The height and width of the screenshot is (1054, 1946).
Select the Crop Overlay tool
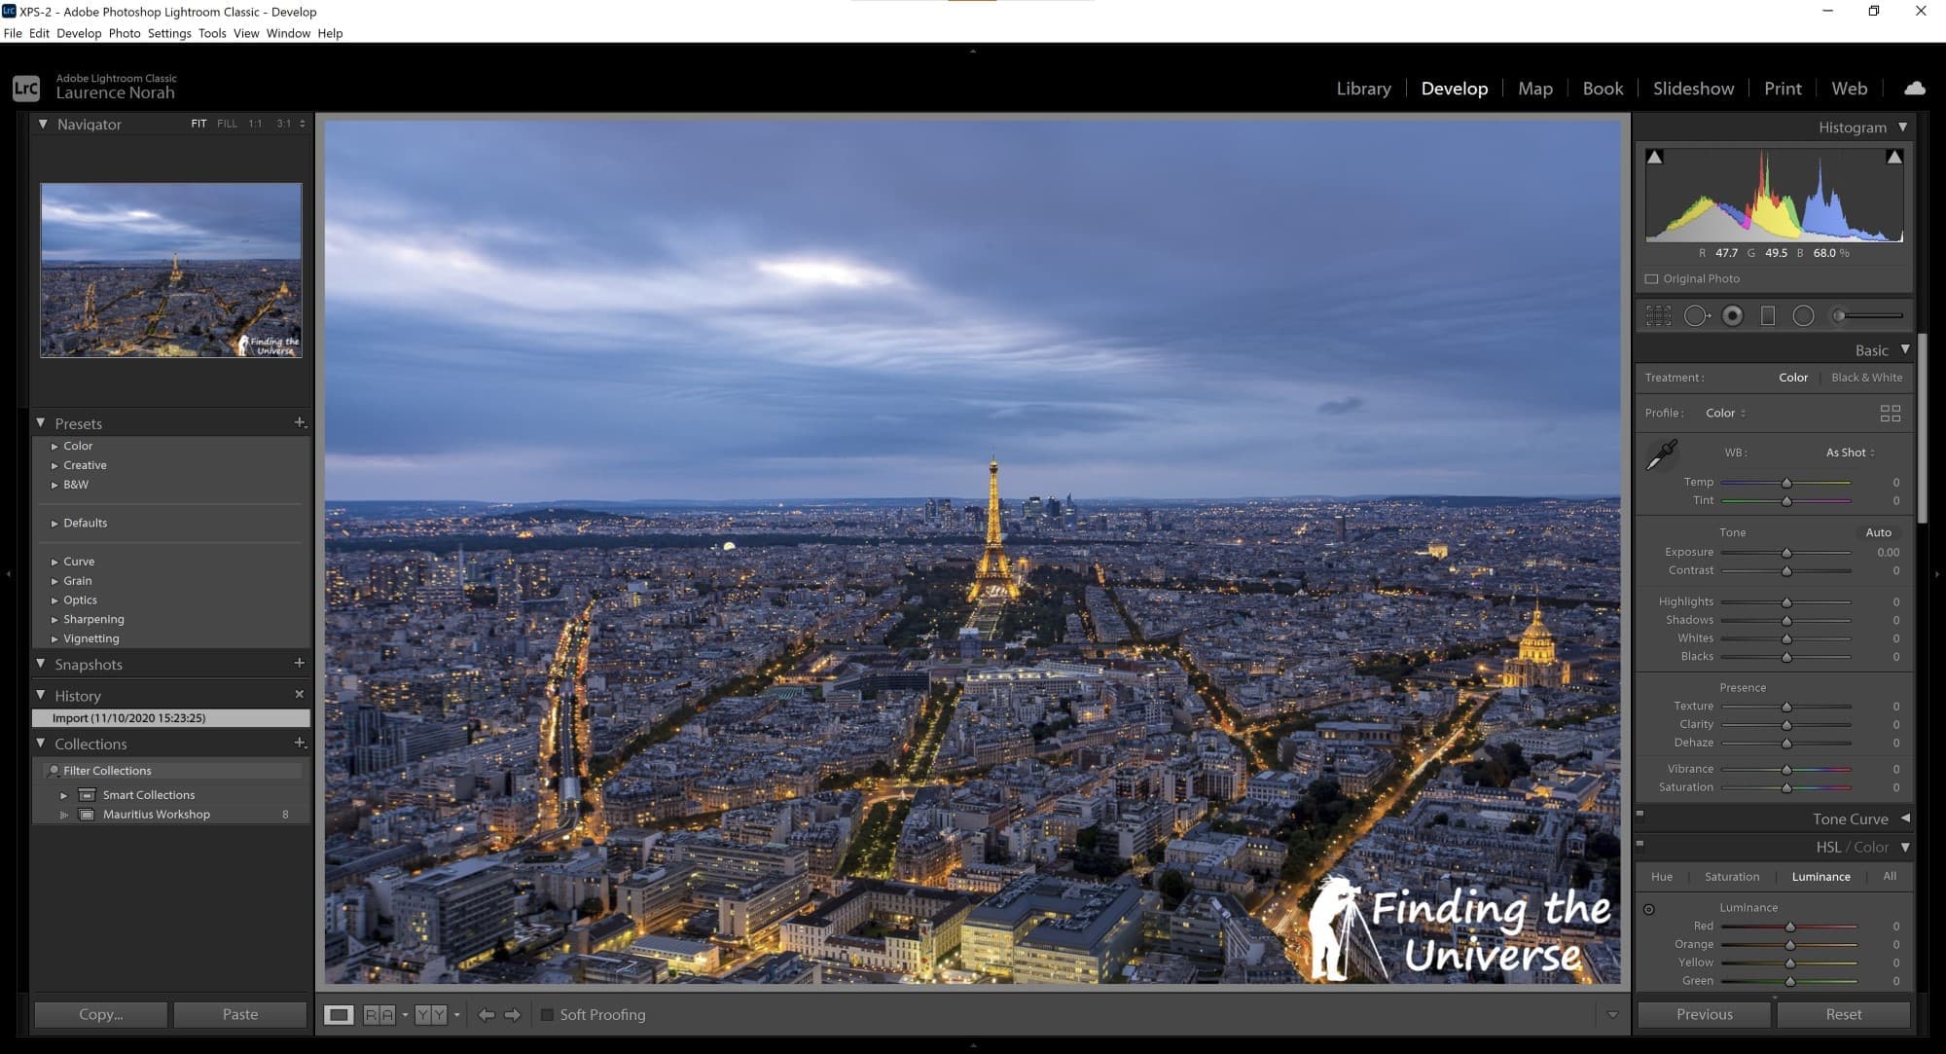point(1658,315)
